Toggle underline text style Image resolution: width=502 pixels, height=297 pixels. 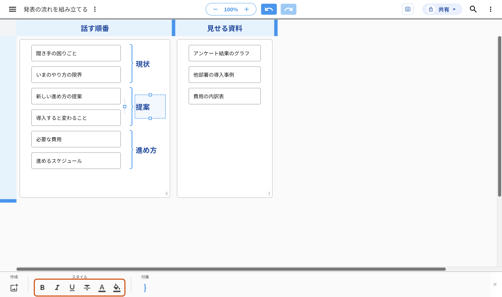pyautogui.click(x=72, y=288)
